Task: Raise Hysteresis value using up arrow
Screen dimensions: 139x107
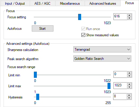Action: (x=129, y=95)
